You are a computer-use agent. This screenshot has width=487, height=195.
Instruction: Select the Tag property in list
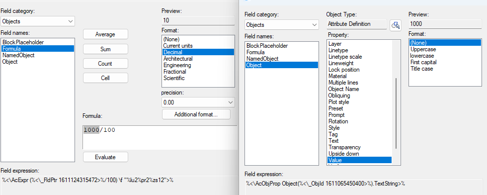pyautogui.click(x=333, y=134)
